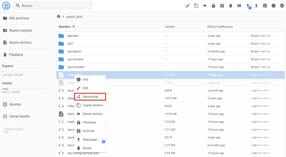Sort by Última modificación column header
286x157 pixels.
(x=220, y=27)
